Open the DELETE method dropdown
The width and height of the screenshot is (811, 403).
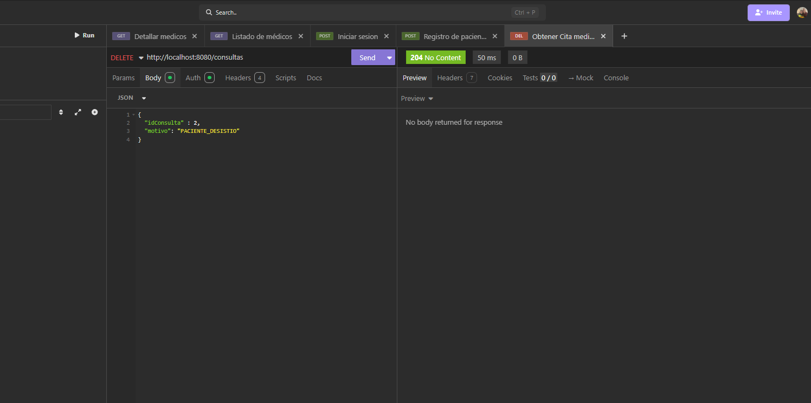coord(127,57)
